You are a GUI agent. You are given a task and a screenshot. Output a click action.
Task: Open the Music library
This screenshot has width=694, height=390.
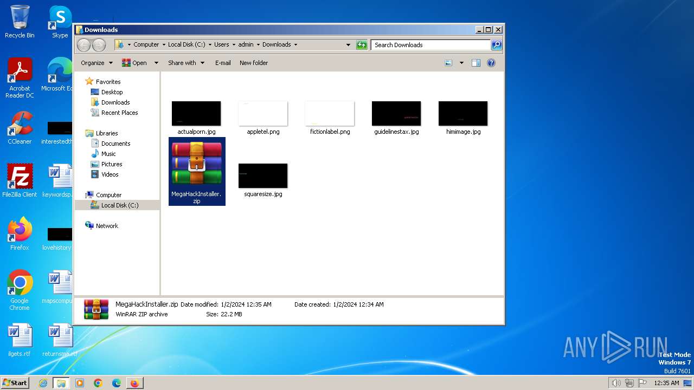coord(108,154)
